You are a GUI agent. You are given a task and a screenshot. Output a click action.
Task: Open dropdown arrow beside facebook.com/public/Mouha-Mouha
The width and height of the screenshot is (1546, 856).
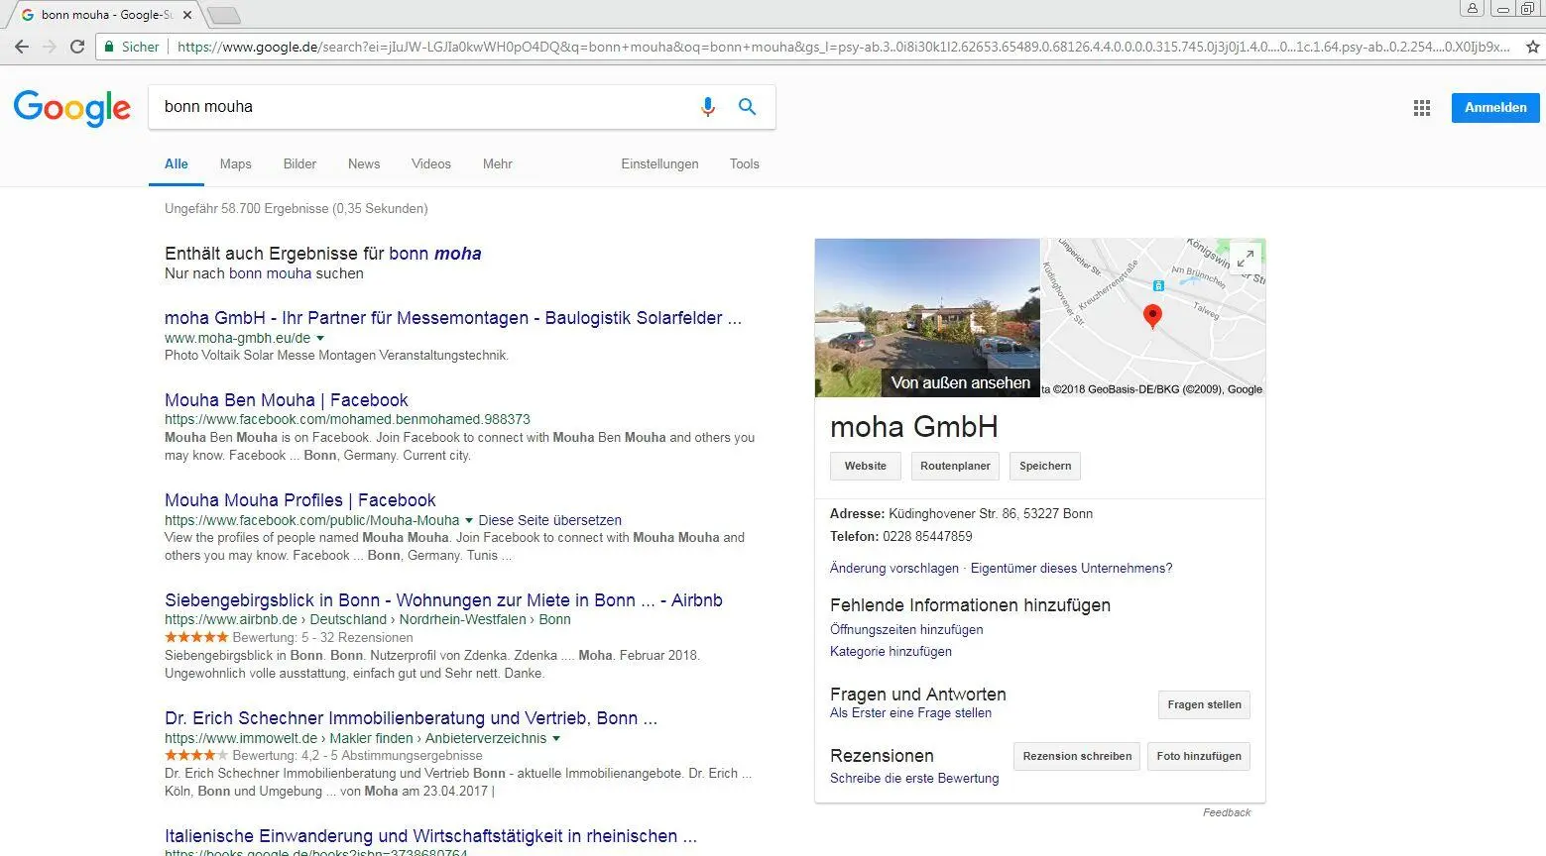[x=469, y=521]
